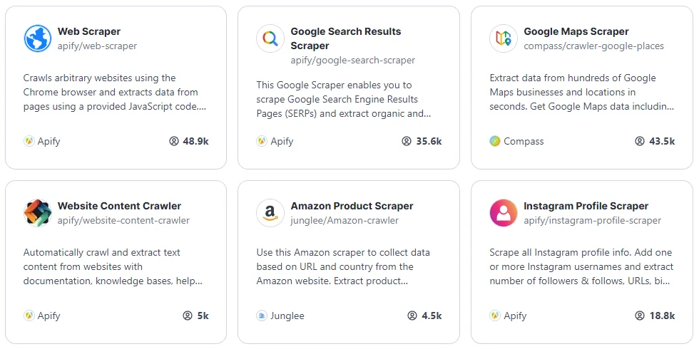
Task: Click the Junglee author avatar icon
Action: tap(262, 316)
